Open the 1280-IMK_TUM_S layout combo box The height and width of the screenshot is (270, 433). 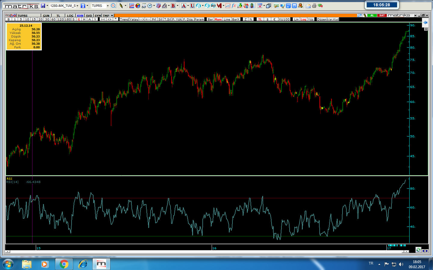point(64,6)
